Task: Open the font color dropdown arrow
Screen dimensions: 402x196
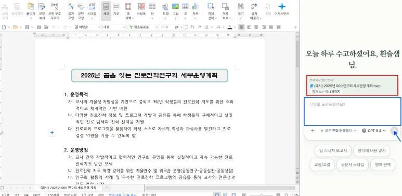Action: pos(235,27)
